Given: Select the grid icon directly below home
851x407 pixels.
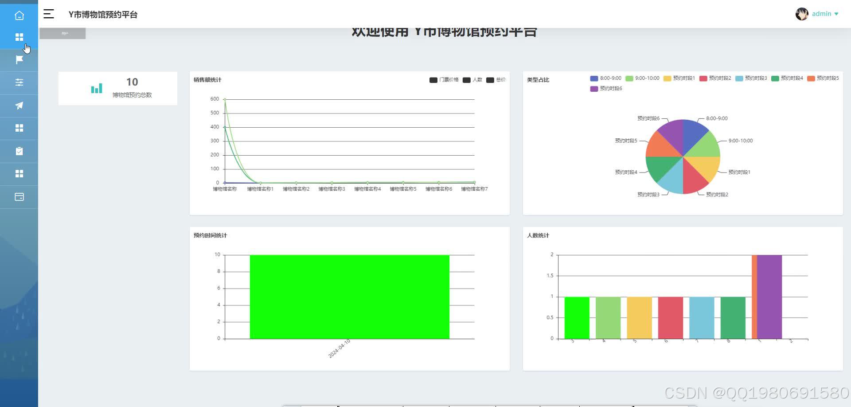Looking at the screenshot, I should (19, 37).
